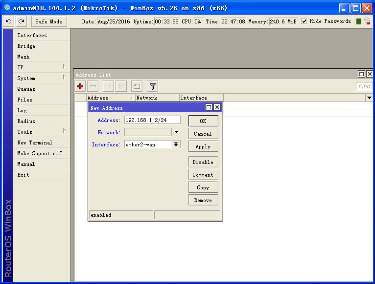375x284 pixels.
Task: Maximize the Address List window
Action: [362, 74]
